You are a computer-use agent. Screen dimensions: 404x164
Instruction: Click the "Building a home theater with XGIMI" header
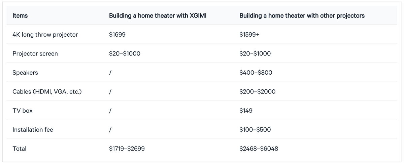(158, 15)
